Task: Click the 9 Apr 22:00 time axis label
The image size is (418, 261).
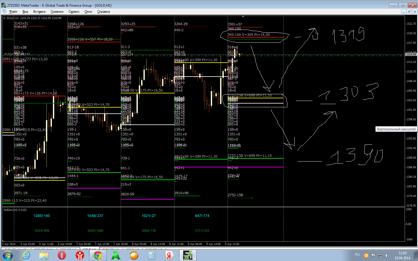Action: [x=232, y=244]
